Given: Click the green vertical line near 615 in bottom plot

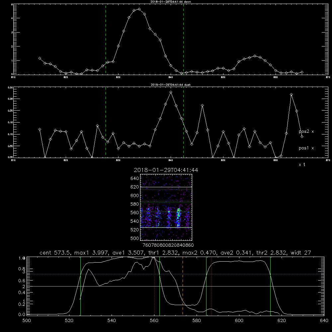Looking at the screenshot, I should coord(270,286).
